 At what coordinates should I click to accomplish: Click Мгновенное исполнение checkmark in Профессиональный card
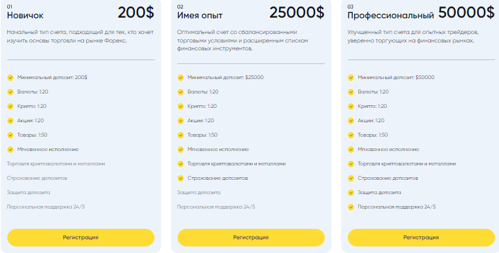click(x=351, y=150)
